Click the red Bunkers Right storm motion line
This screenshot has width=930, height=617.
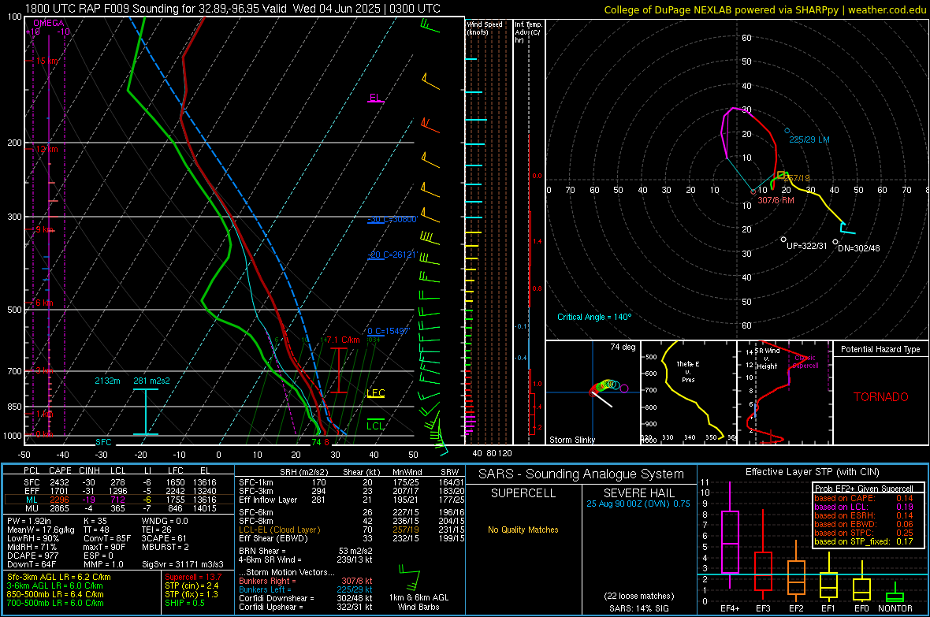pos(306,581)
